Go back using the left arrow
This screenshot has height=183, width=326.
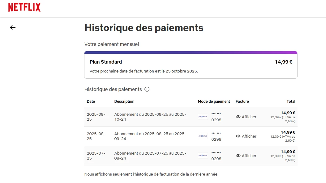coord(12,27)
